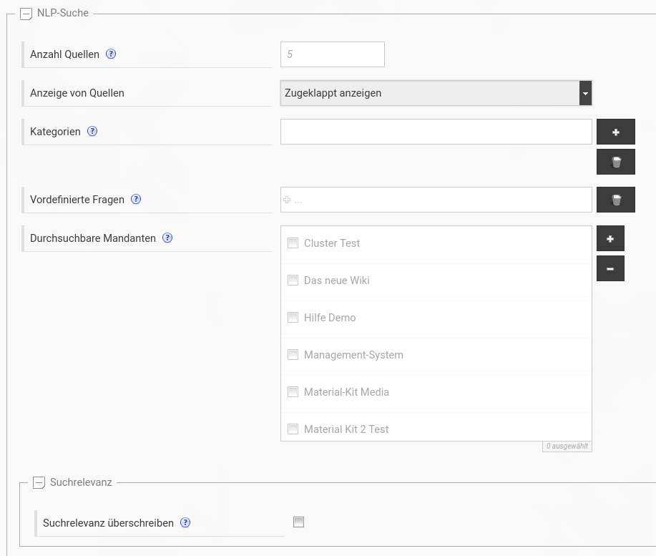Screen dimensions: 656x556
Task: Click the NLP-Suche section title
Action: tap(63, 13)
